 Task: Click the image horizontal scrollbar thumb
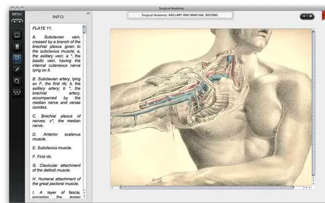[207, 187]
